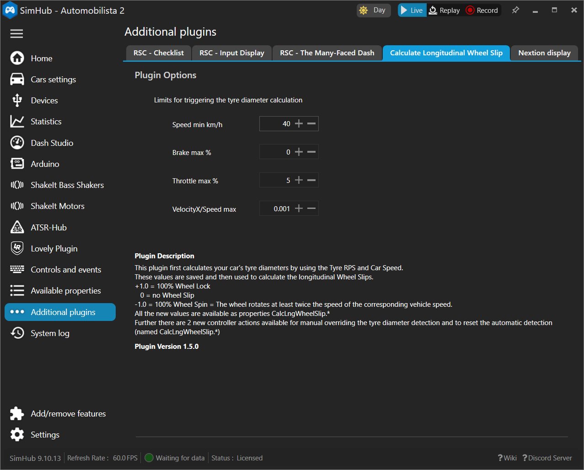584x470 pixels.
Task: Open RSC - The Many-Faced Dash tab
Action: point(327,53)
